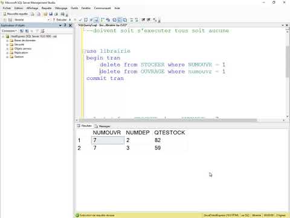Click the connect icon in Object Explorer toolbar
This screenshot has width=290, height=218.
(x=22, y=31)
